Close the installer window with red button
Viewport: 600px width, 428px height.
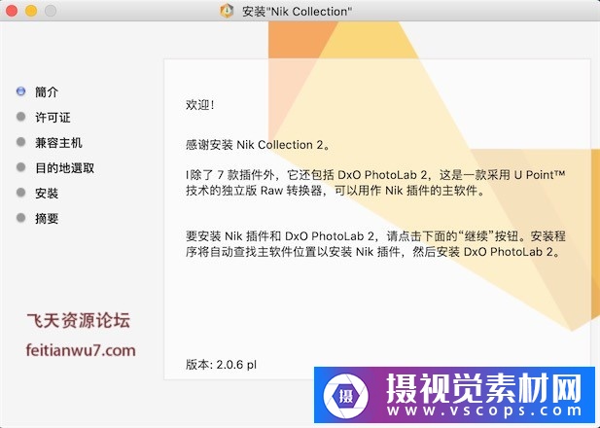point(13,11)
